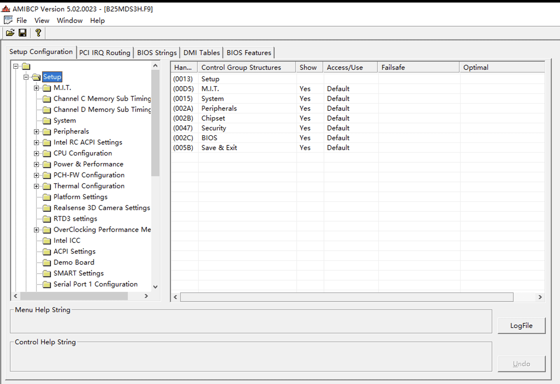
Task: Click the Demo Board folder icon
Action: click(x=47, y=263)
